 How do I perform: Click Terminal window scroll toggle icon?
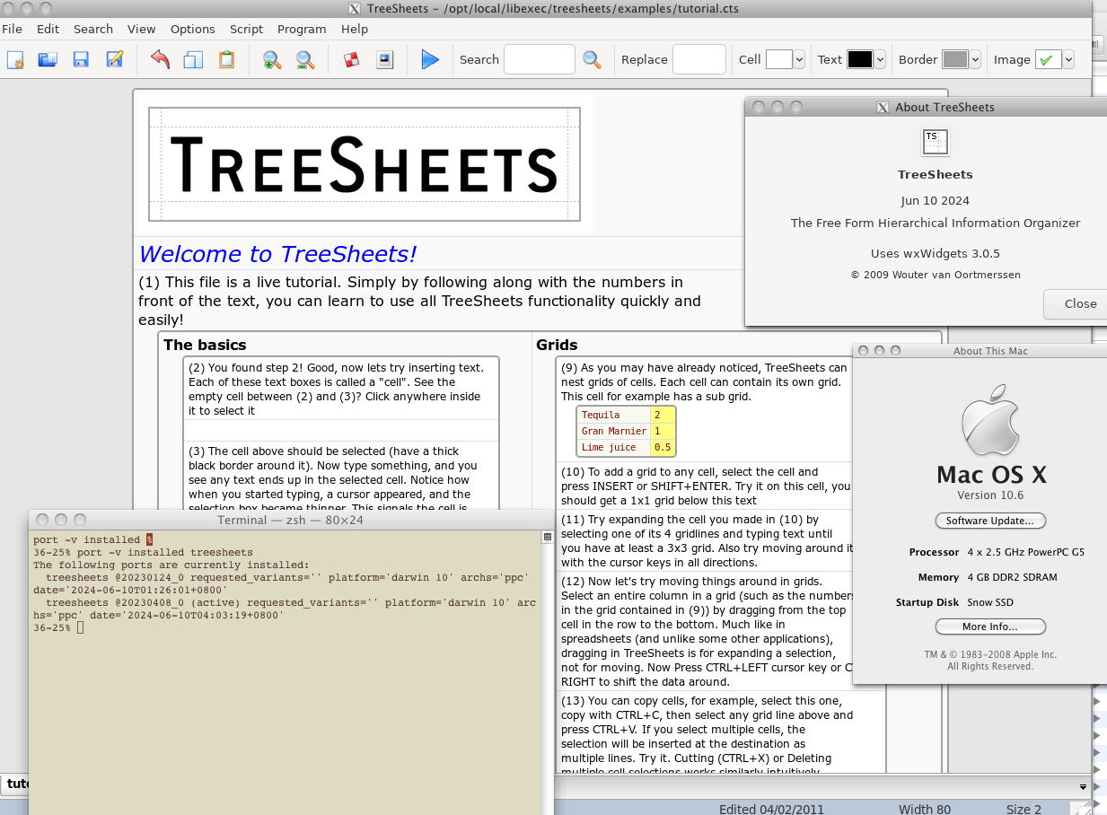[x=547, y=537]
